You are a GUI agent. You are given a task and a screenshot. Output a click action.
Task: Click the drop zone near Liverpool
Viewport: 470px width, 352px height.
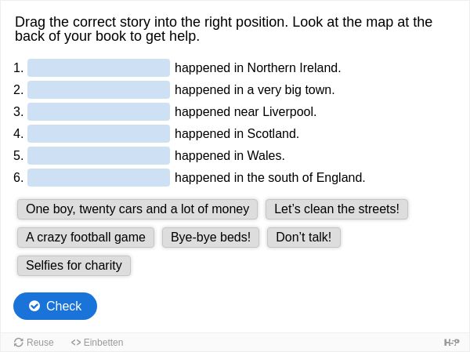(x=99, y=111)
